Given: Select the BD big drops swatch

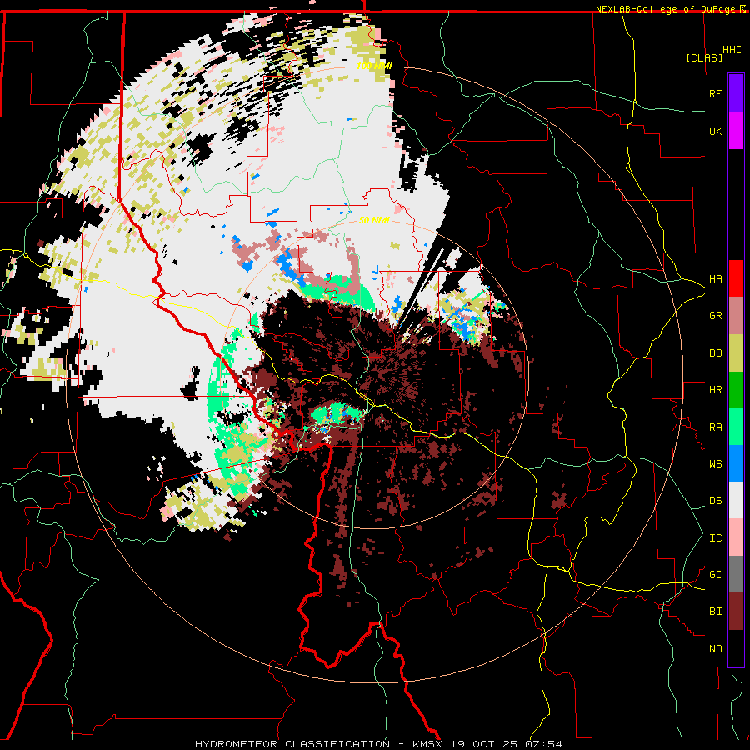Looking at the screenshot, I should click(736, 352).
